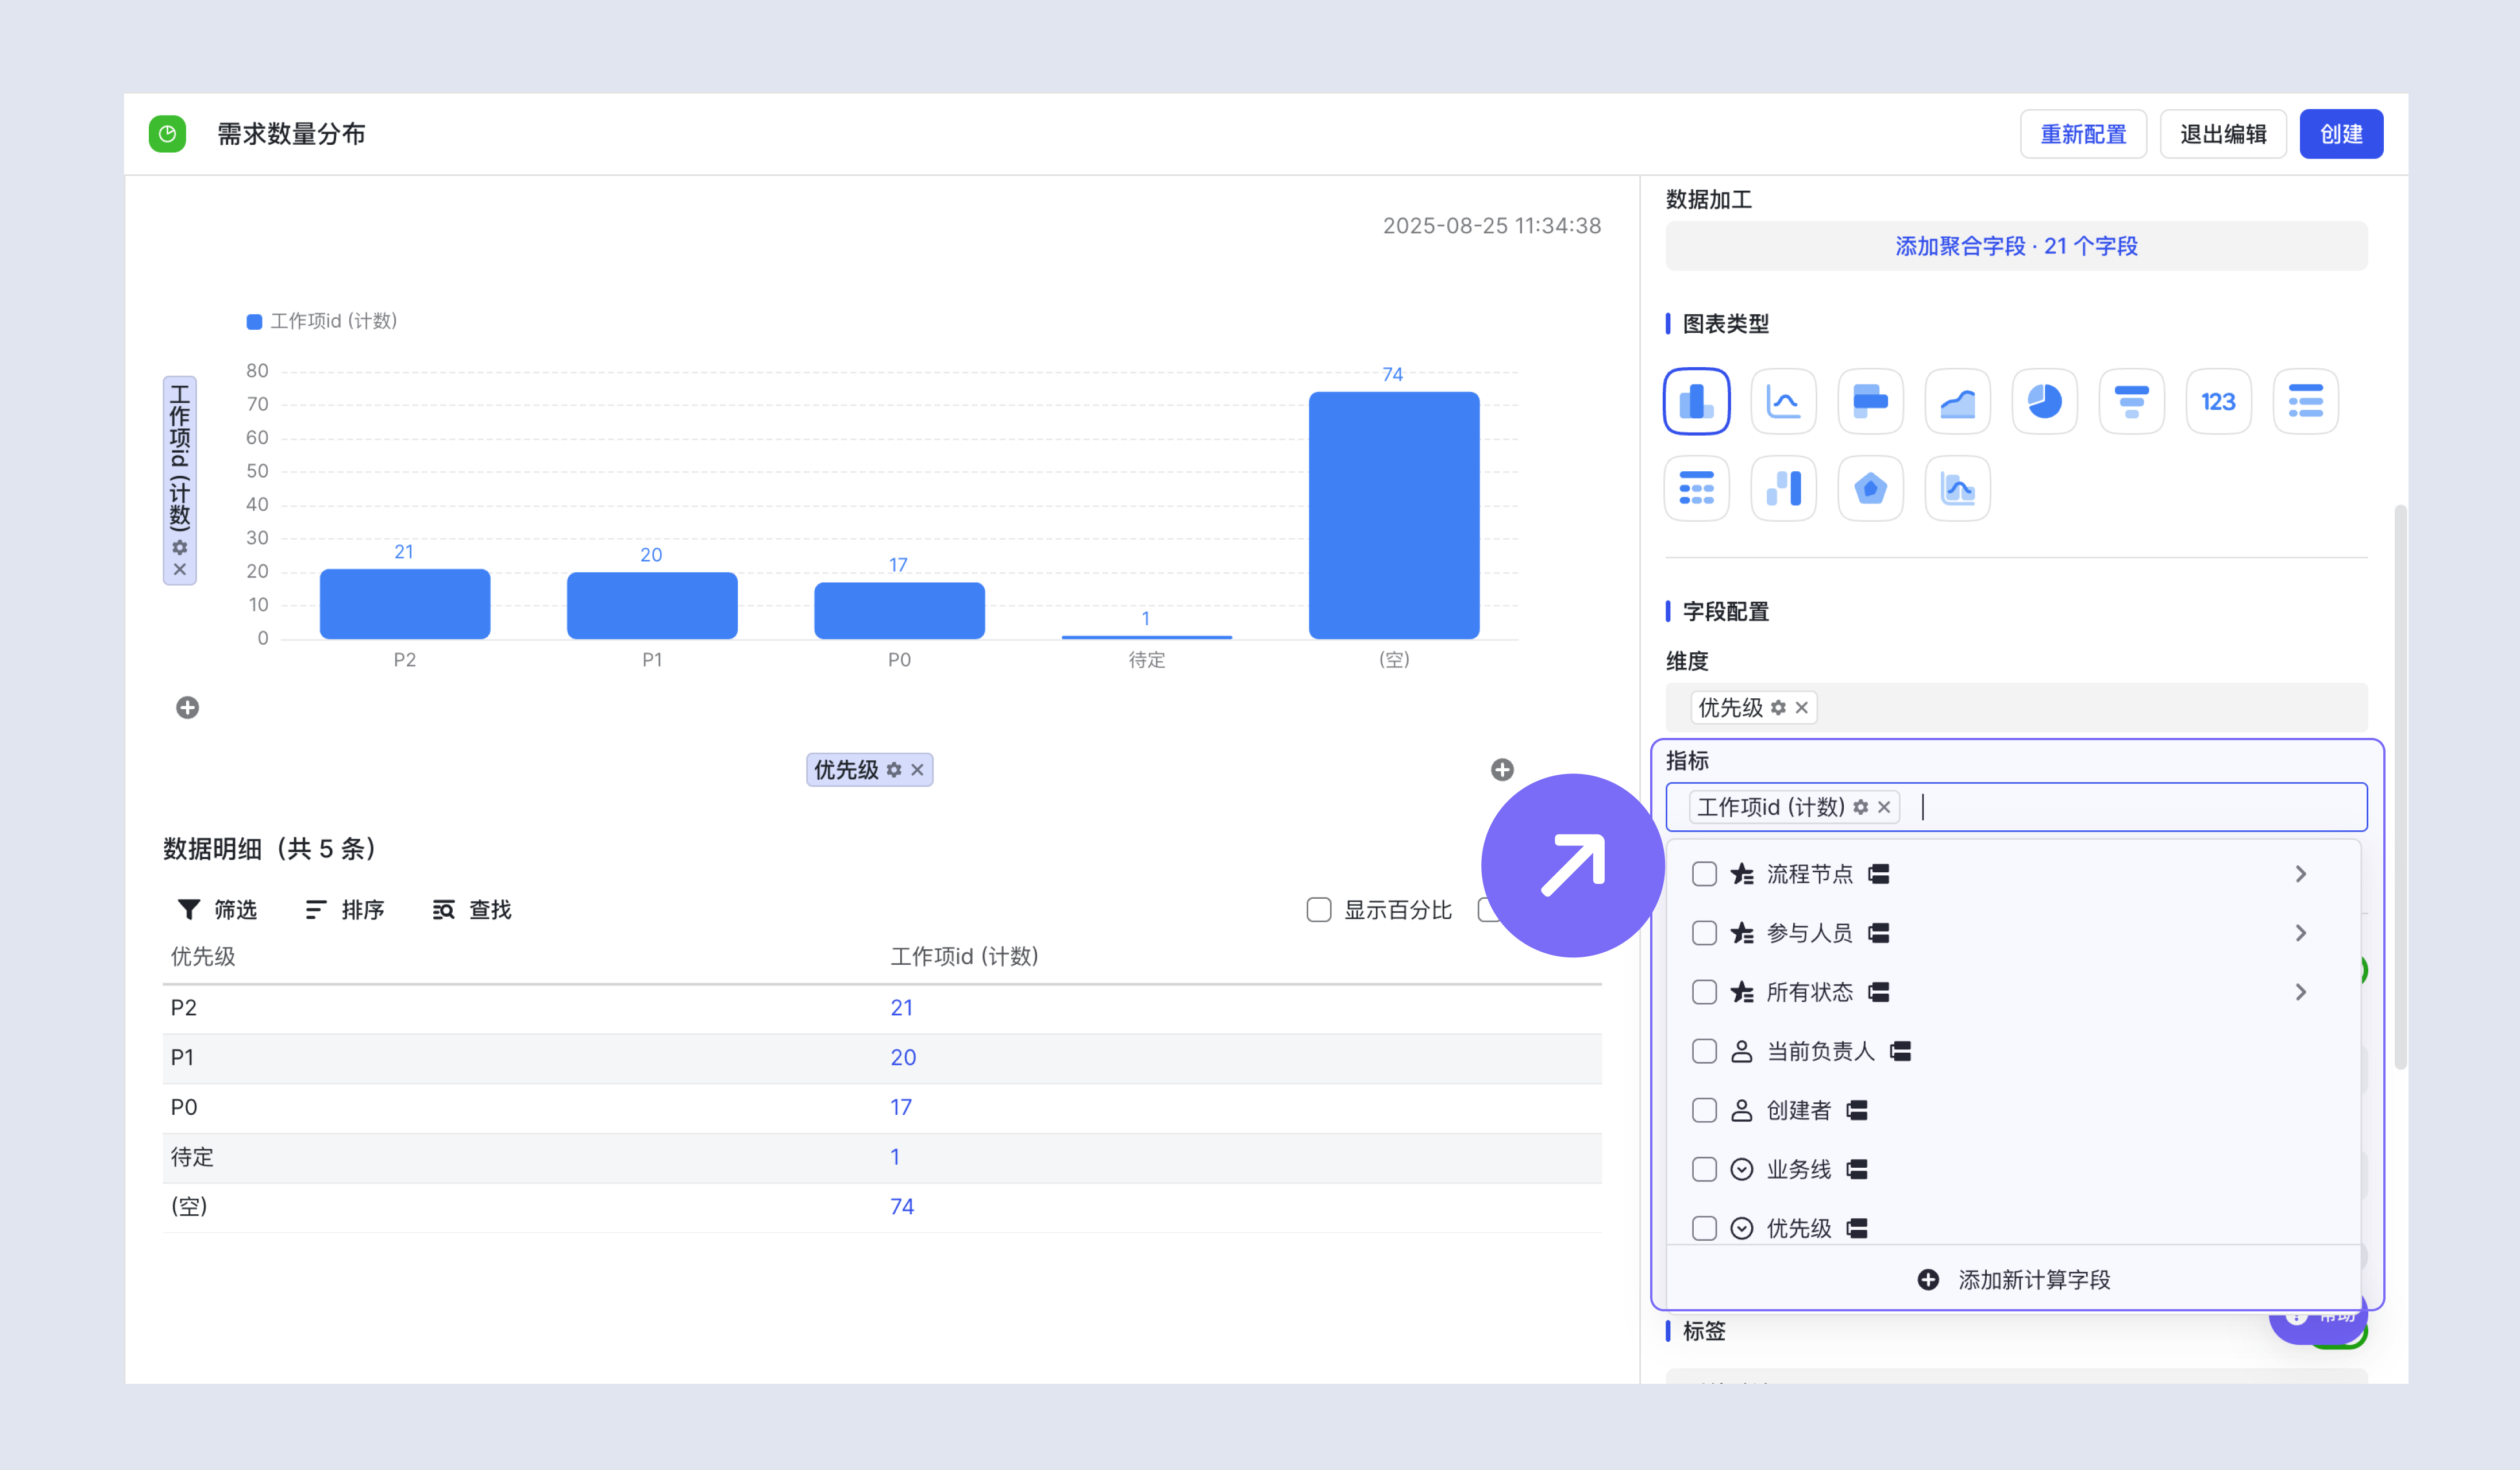2520x1470 pixels.
Task: Click the tallest bar labeled (空)
Action: point(1394,515)
